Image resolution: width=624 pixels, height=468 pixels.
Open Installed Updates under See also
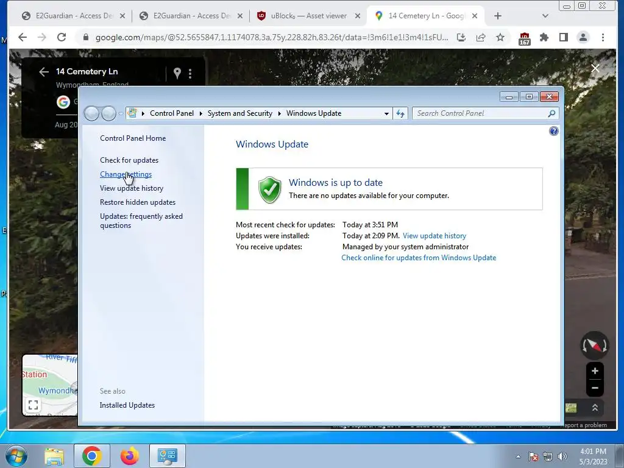[x=127, y=405]
